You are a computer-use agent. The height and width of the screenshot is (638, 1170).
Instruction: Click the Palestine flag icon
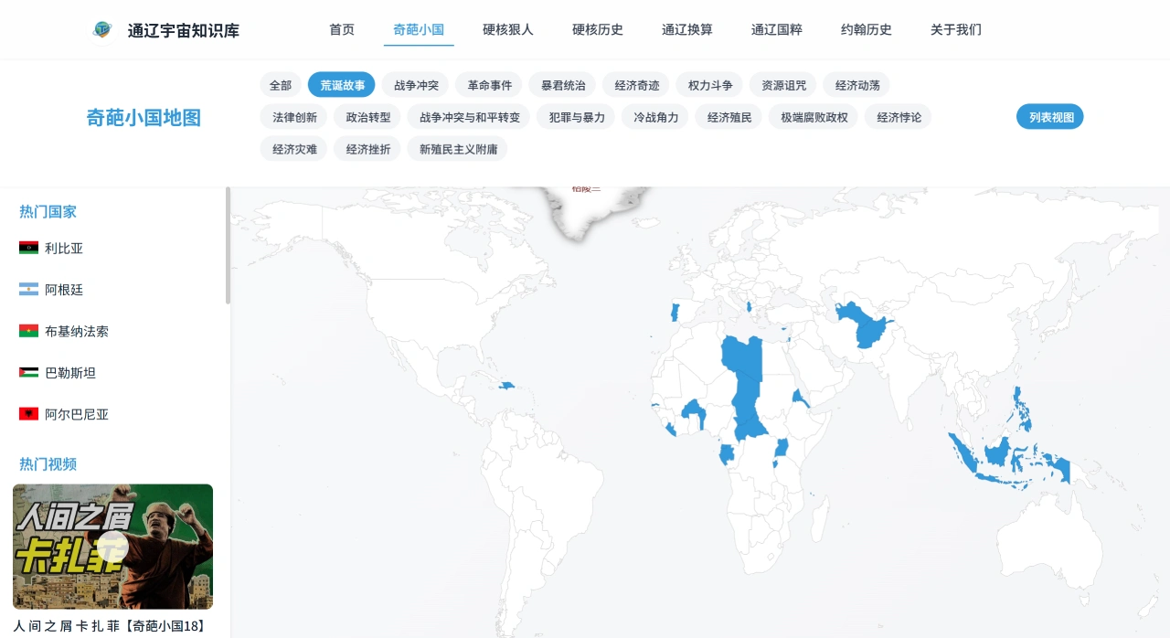(28, 373)
